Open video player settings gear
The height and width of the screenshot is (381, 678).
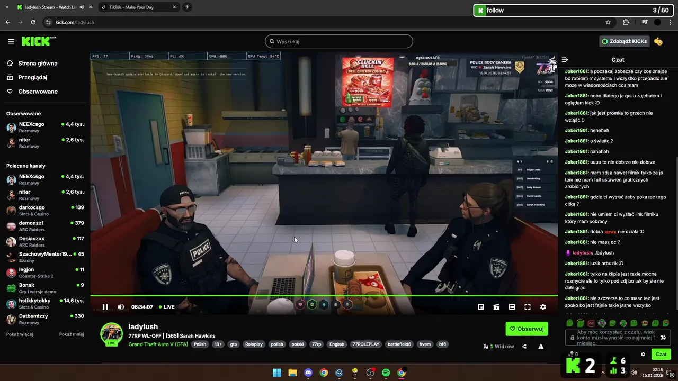point(543,307)
